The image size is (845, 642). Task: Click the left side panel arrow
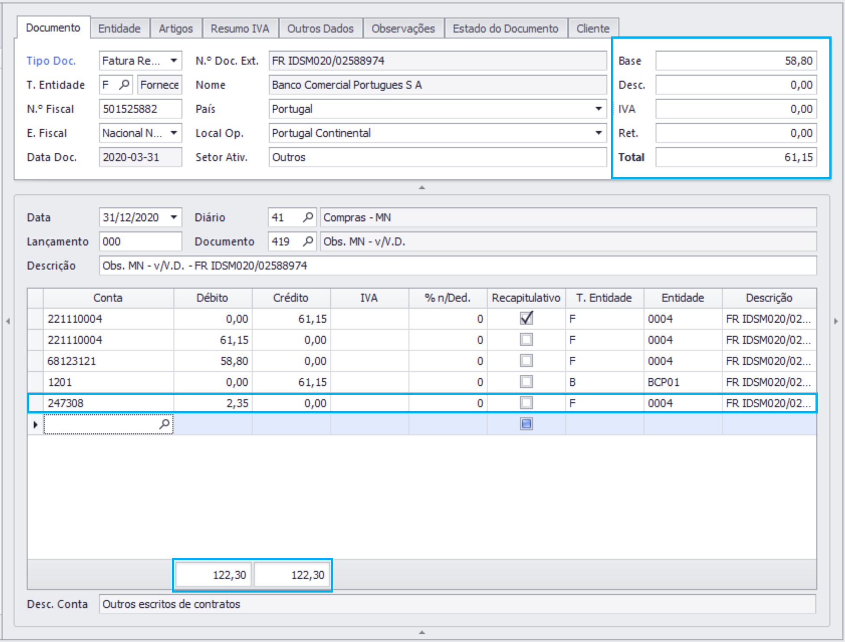[x=8, y=321]
